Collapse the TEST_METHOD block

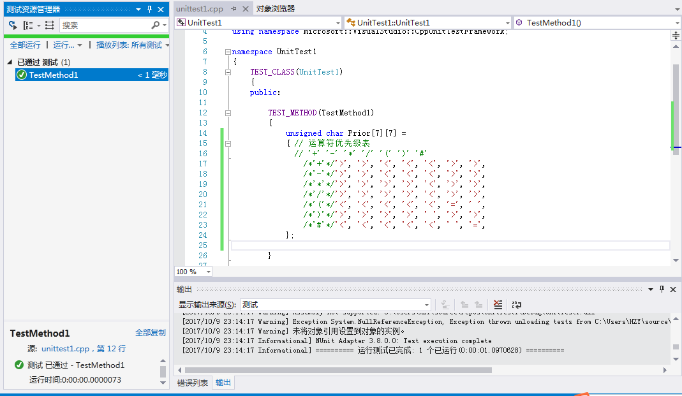tap(228, 113)
